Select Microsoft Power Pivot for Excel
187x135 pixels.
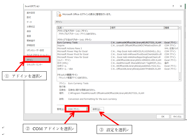pos(118,54)
